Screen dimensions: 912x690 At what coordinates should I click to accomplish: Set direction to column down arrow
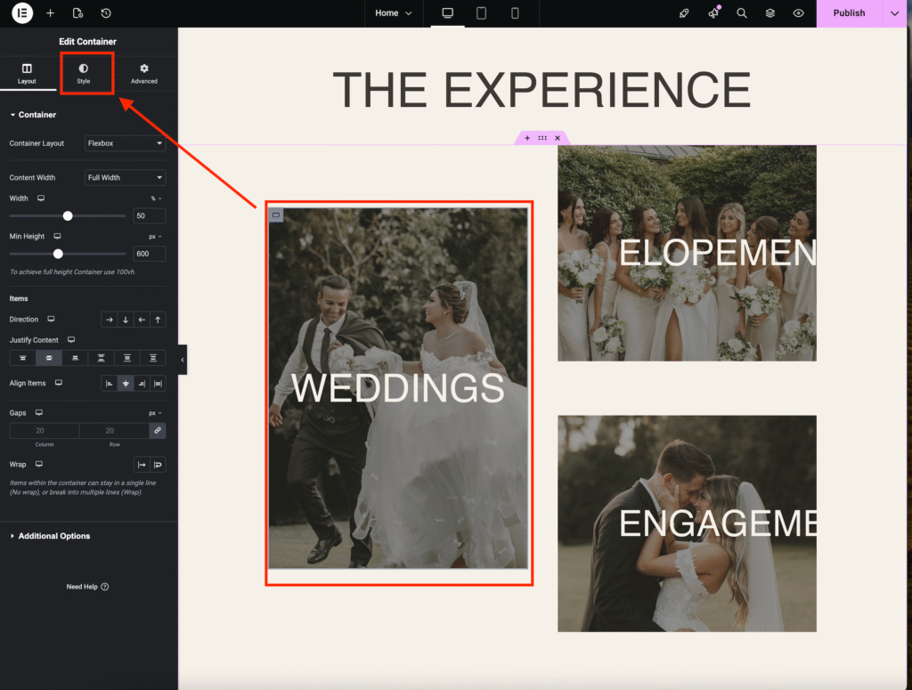125,320
